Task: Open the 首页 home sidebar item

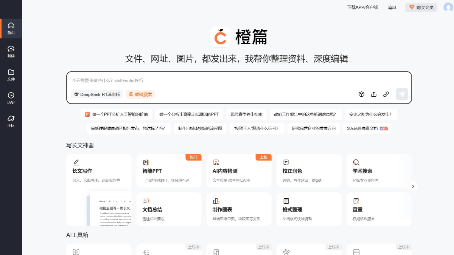Action: (11, 28)
